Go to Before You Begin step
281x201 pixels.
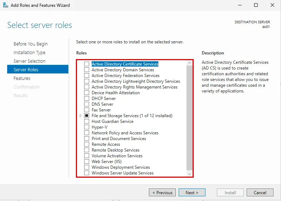point(31,44)
